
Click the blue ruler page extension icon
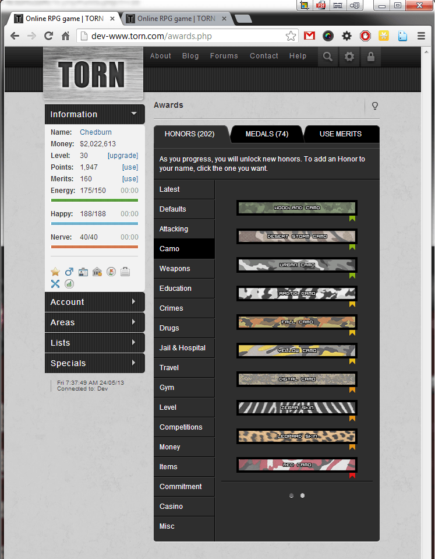coord(402,36)
